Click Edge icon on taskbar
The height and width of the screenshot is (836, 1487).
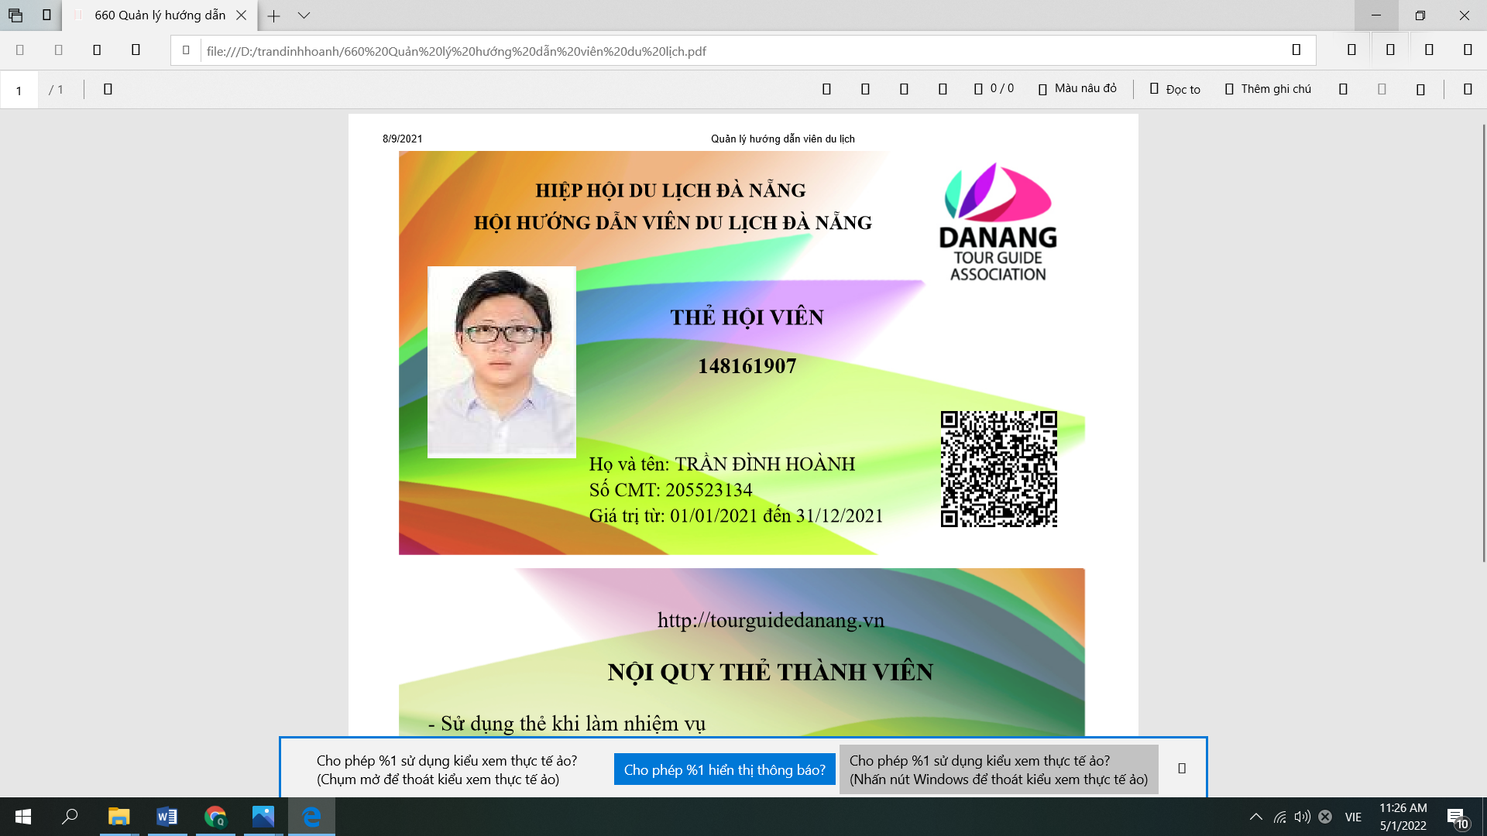[311, 817]
